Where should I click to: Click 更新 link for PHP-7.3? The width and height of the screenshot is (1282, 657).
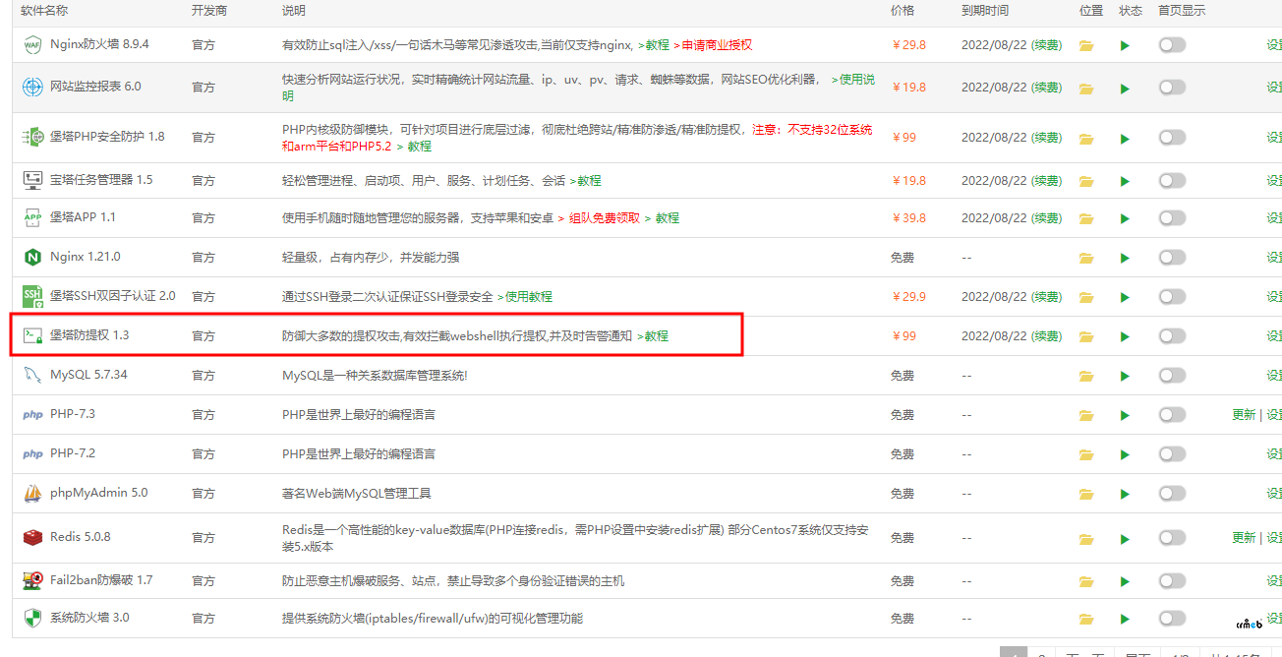click(x=1244, y=414)
